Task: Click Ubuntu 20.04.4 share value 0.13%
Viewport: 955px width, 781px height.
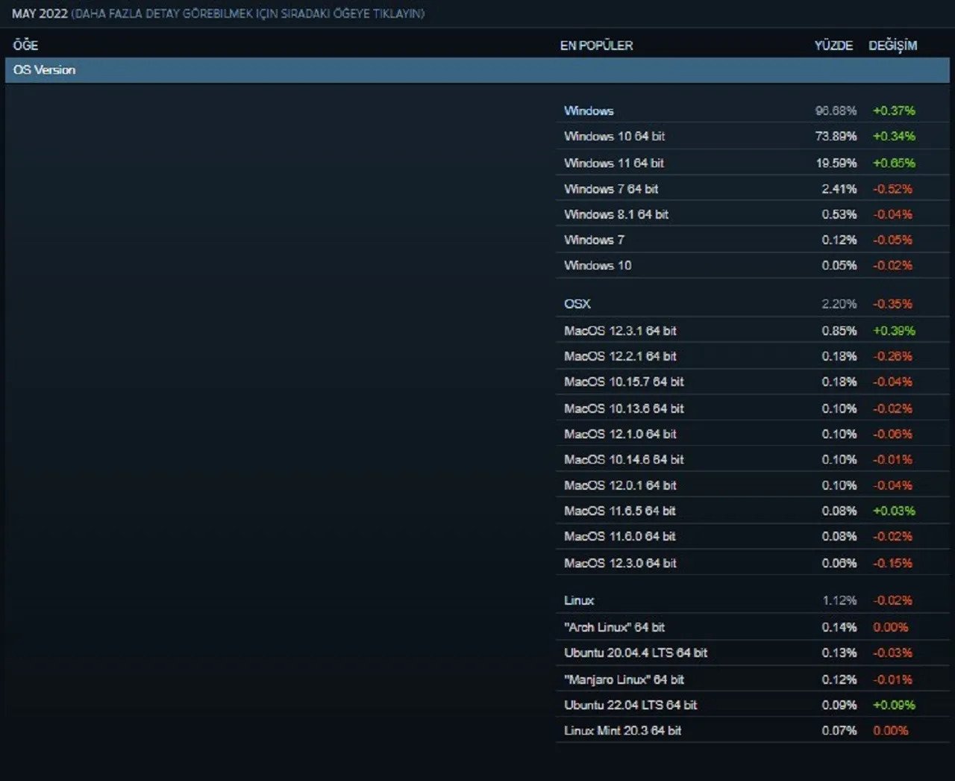Action: (839, 653)
